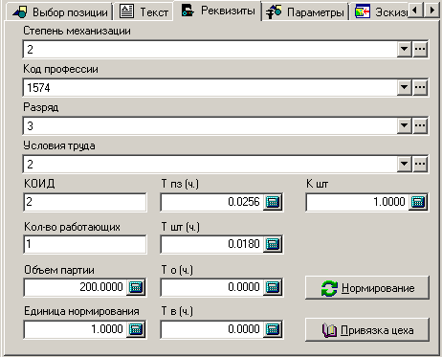
Task: Click the Нормирование button
Action: pyautogui.click(x=367, y=288)
